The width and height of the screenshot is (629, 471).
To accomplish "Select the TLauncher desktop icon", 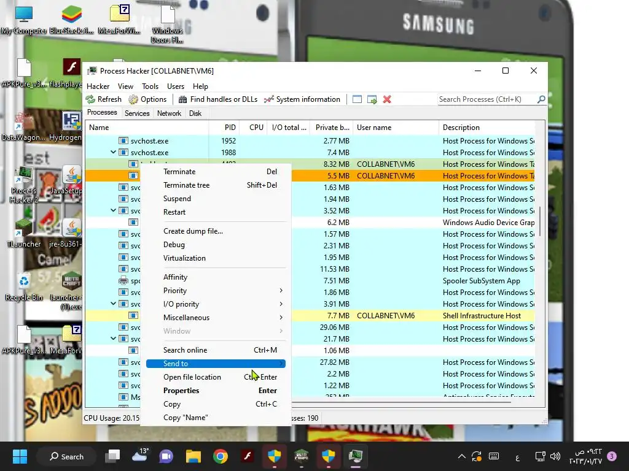I will 24,232.
